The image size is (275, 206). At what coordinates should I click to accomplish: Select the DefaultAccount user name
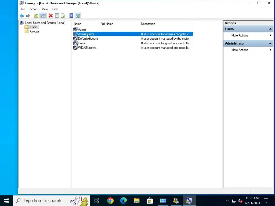[88, 39]
